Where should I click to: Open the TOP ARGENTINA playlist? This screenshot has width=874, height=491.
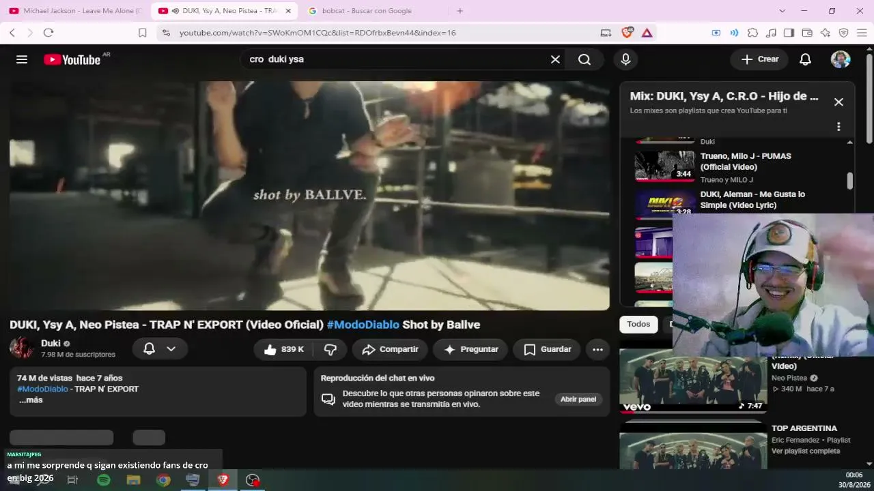point(804,428)
